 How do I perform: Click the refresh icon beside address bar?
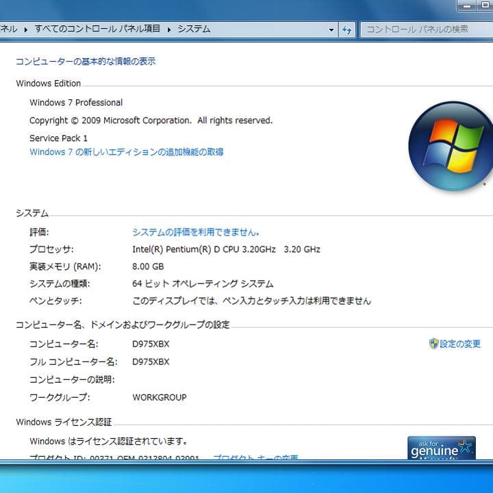coord(347,29)
